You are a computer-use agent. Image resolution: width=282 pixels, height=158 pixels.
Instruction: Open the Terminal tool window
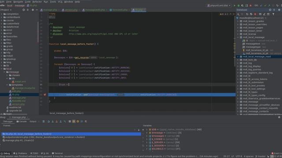pos(57,153)
